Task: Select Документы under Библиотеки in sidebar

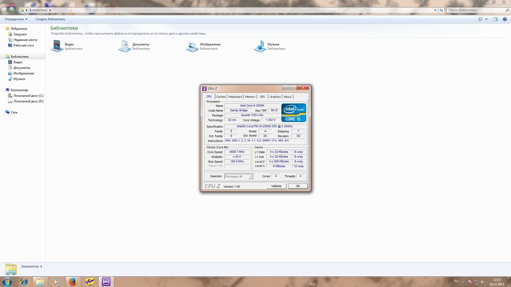Action: (21, 68)
